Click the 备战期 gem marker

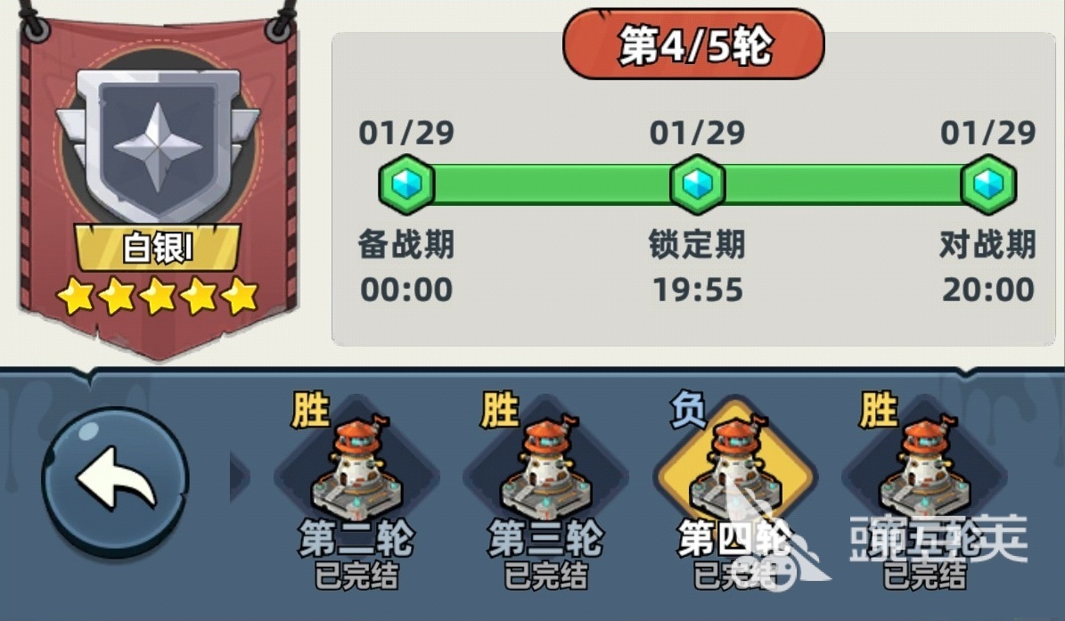tap(406, 184)
